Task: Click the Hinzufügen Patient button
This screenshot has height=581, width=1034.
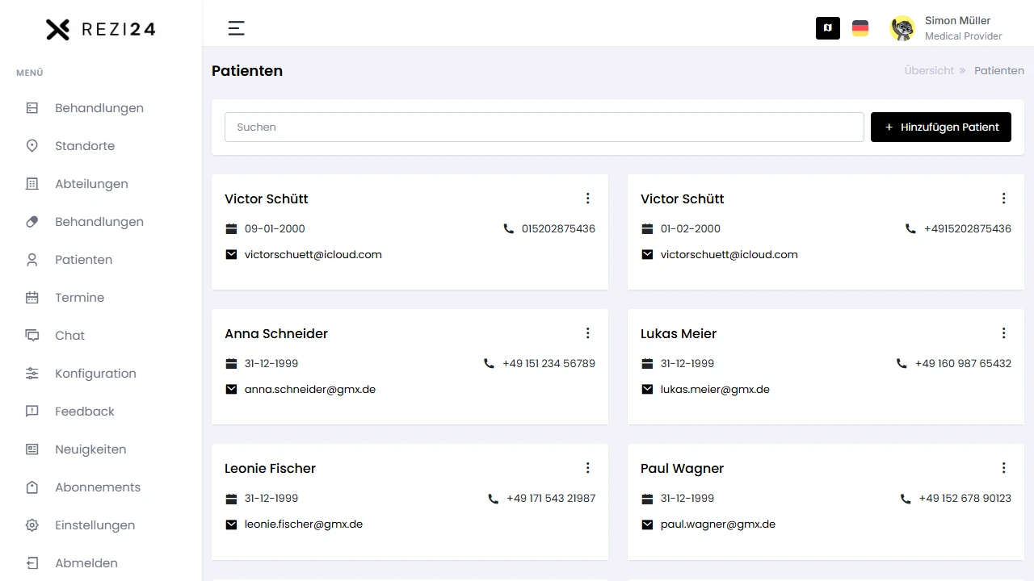Action: point(940,127)
